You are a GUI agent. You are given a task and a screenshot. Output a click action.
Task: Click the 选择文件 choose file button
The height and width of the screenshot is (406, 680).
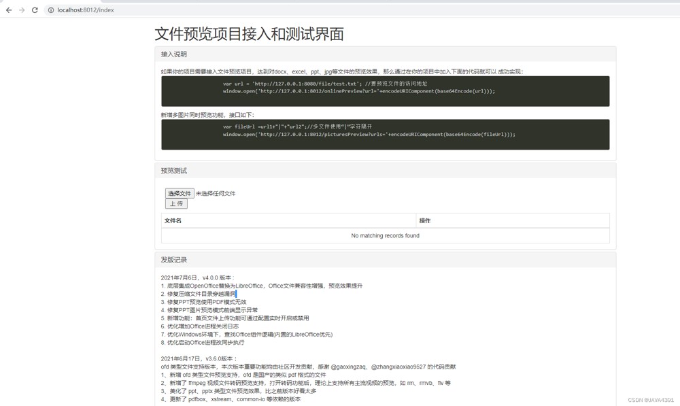(x=180, y=193)
